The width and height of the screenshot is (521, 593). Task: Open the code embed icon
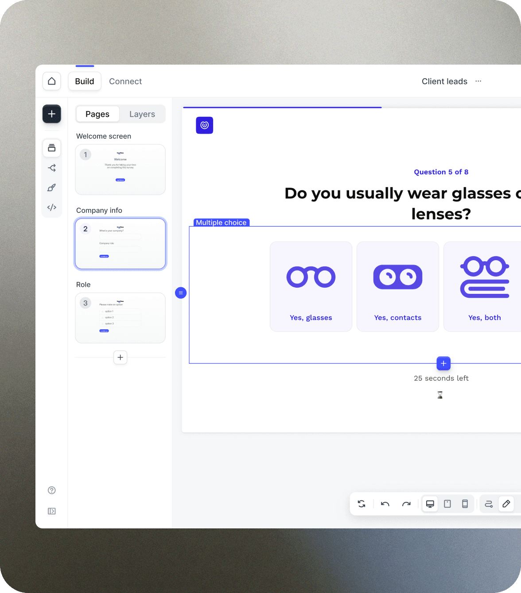pos(52,207)
